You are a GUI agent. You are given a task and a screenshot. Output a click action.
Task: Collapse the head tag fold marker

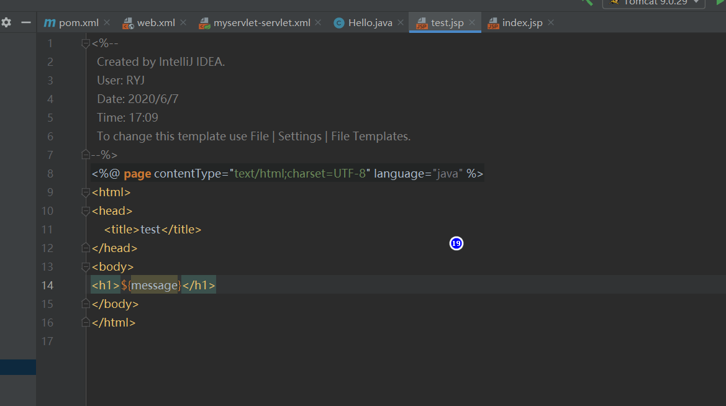coord(86,211)
